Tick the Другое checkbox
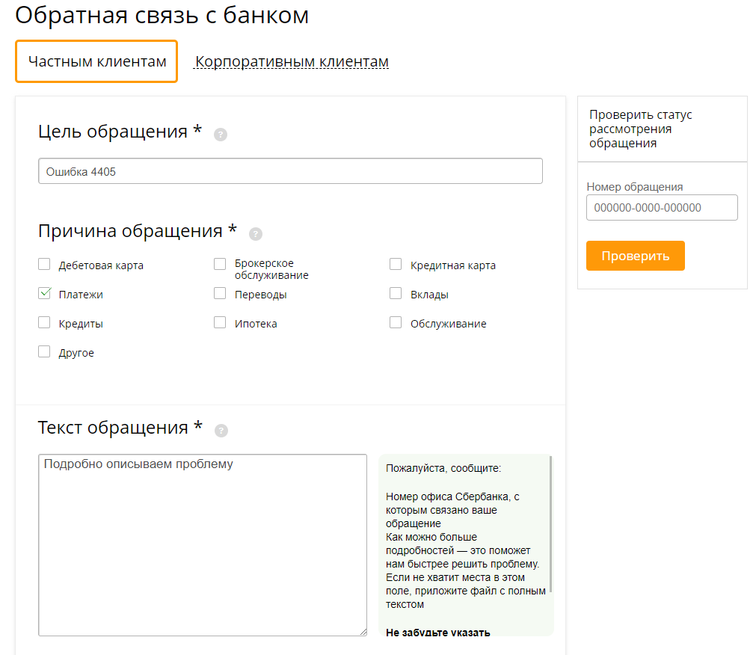 pyautogui.click(x=44, y=351)
